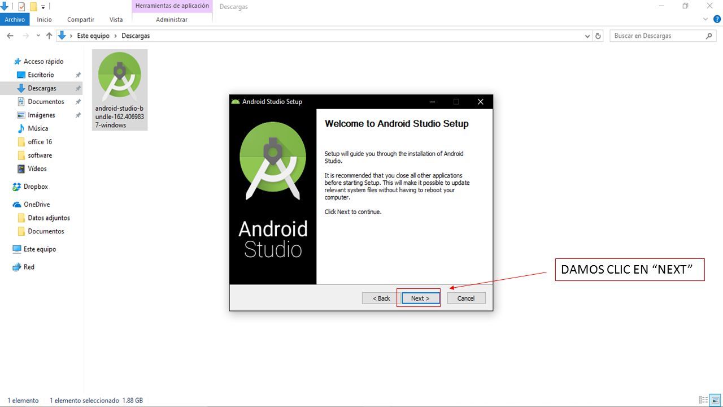Open the office 16 folder

tap(40, 142)
